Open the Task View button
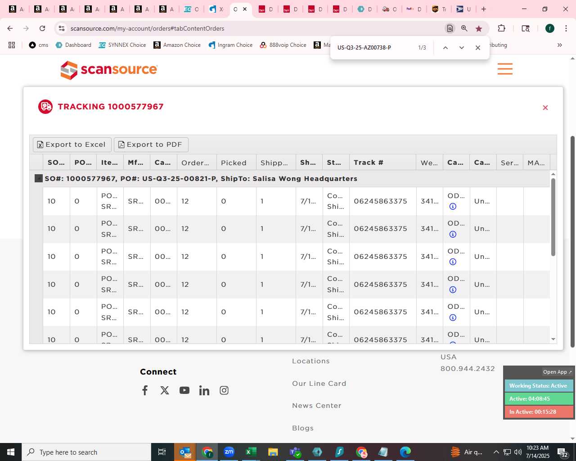The height and width of the screenshot is (461, 576). pos(162,452)
